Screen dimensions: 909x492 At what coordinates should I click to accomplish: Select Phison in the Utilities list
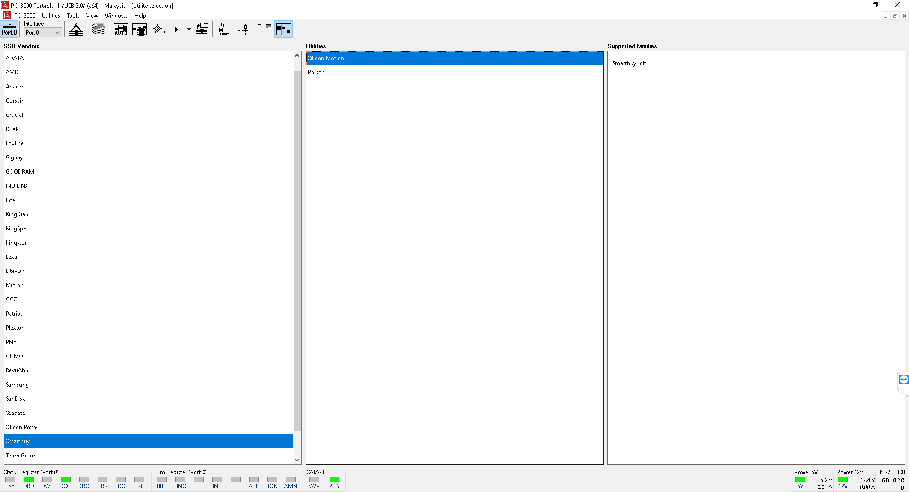(x=316, y=72)
